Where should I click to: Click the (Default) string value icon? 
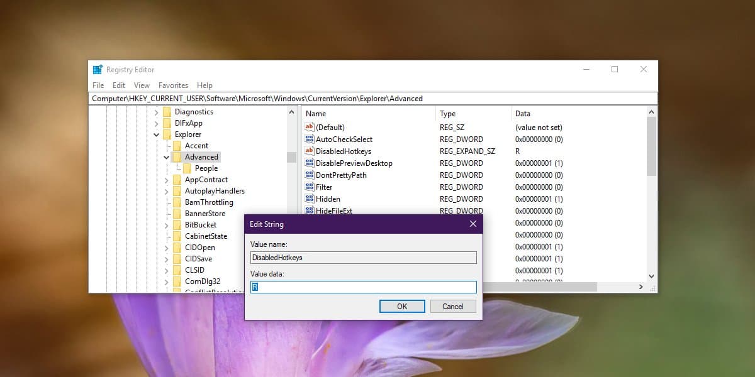[309, 128]
